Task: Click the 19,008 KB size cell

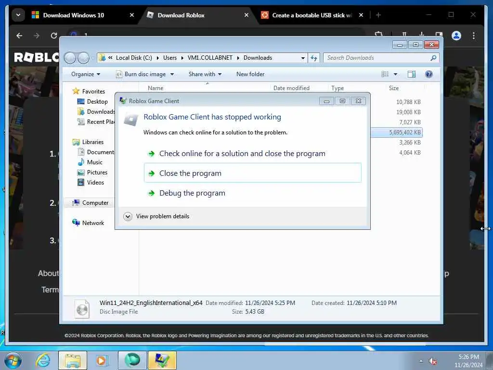Action: [x=408, y=112]
